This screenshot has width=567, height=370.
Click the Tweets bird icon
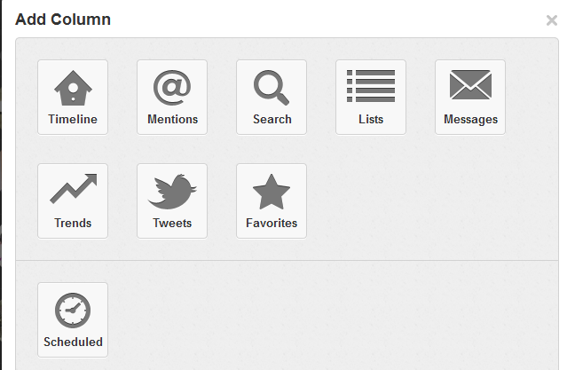click(172, 190)
